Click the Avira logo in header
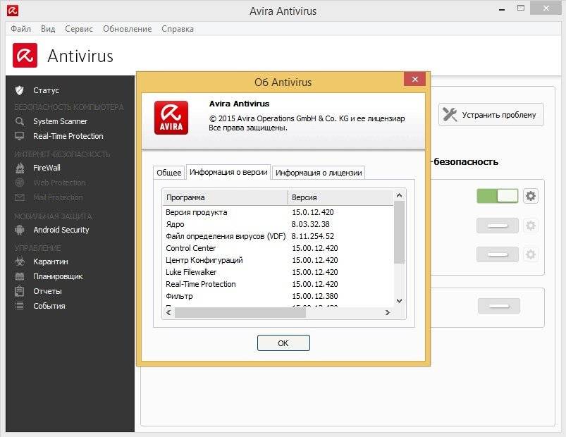This screenshot has height=437, width=566. point(25,55)
